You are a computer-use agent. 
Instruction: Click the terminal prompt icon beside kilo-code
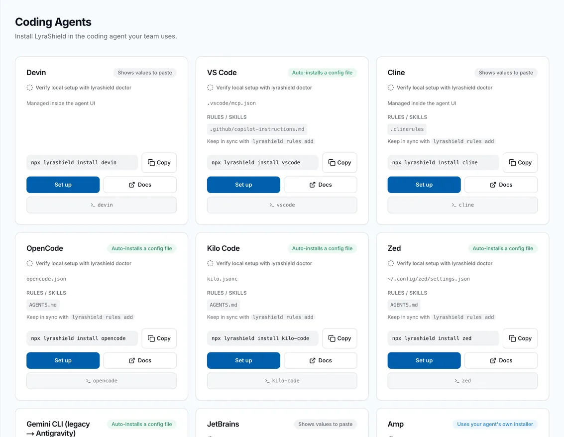click(267, 381)
